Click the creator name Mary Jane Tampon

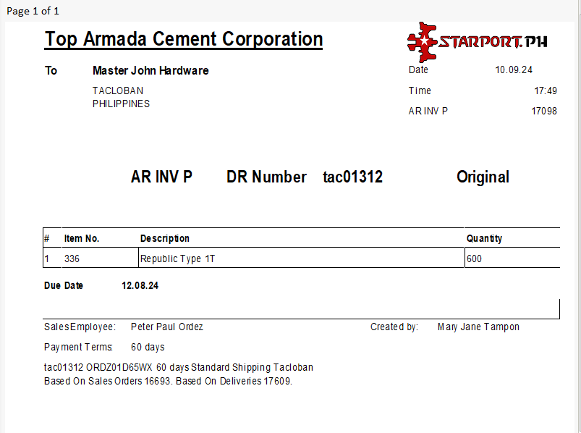click(x=478, y=327)
